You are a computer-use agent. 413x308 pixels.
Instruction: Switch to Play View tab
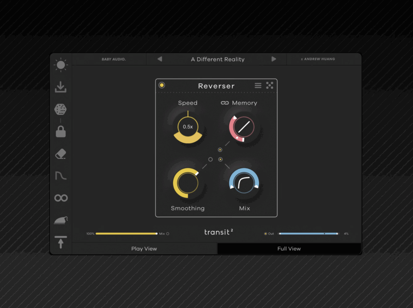click(144, 249)
